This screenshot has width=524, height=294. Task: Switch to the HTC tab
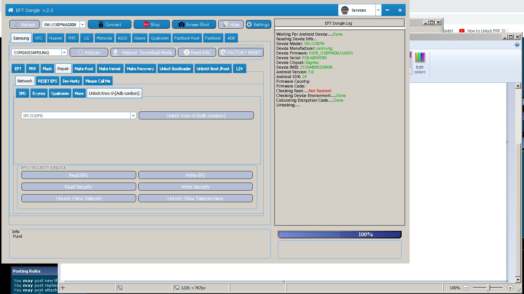tap(39, 38)
